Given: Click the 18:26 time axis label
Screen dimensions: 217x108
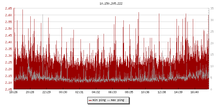Looking at the screenshot, I should [14, 92].
